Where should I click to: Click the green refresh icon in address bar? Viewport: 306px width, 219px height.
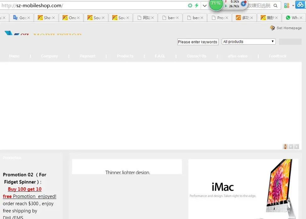pyautogui.click(x=190, y=6)
